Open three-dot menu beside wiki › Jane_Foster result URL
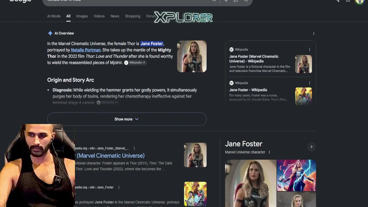The image size is (368, 207). [x=119, y=187]
